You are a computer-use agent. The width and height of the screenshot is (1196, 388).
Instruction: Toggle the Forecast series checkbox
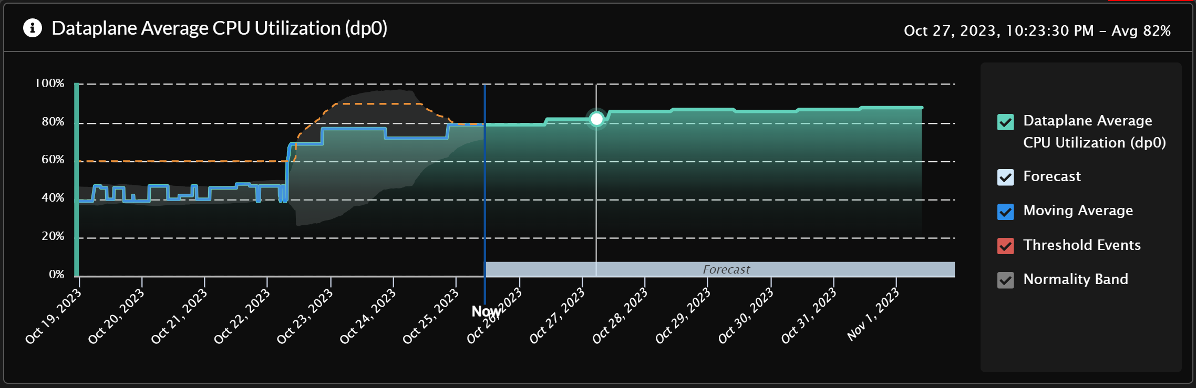click(1005, 177)
